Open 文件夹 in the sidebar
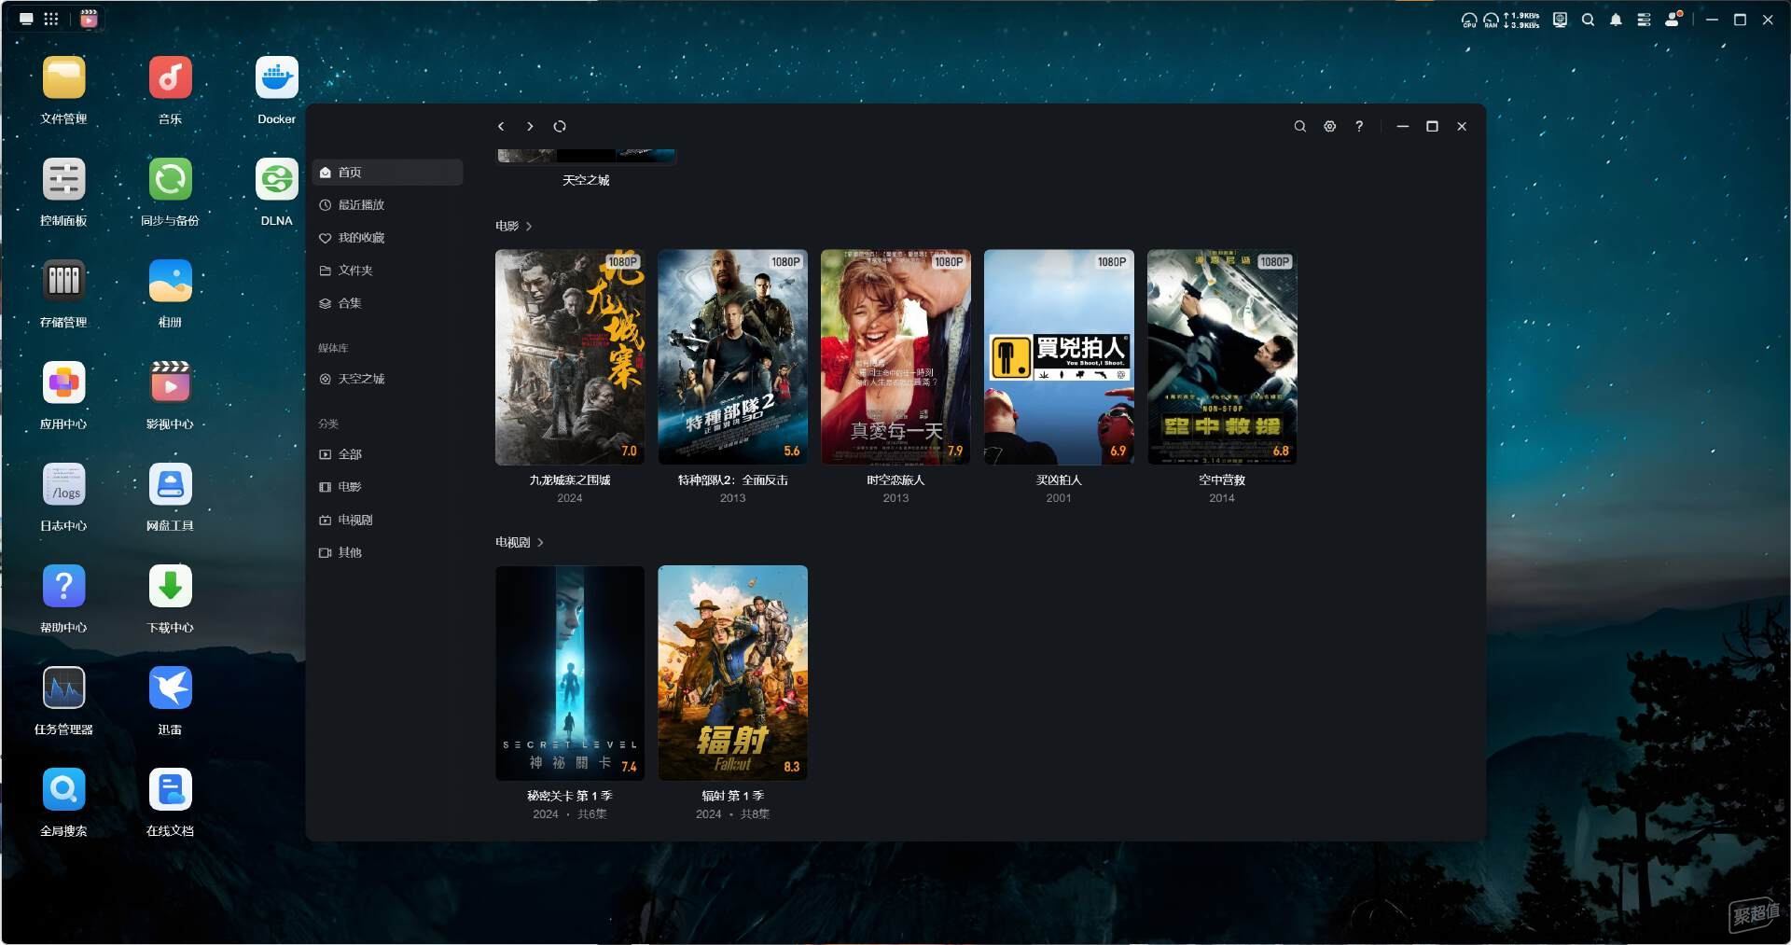This screenshot has width=1791, height=945. (x=387, y=271)
